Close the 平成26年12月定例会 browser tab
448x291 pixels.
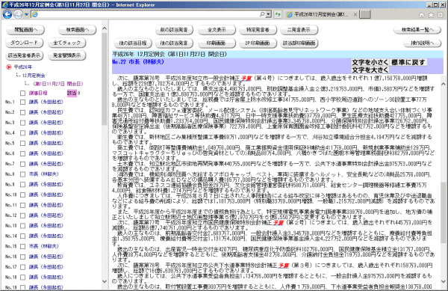click(x=355, y=14)
